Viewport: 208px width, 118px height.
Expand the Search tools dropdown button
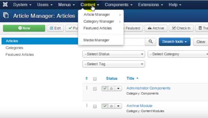pyautogui.click(x=175, y=42)
